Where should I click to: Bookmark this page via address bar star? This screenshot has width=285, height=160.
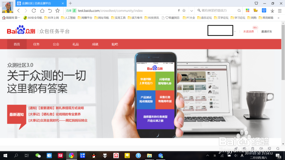[184, 11]
